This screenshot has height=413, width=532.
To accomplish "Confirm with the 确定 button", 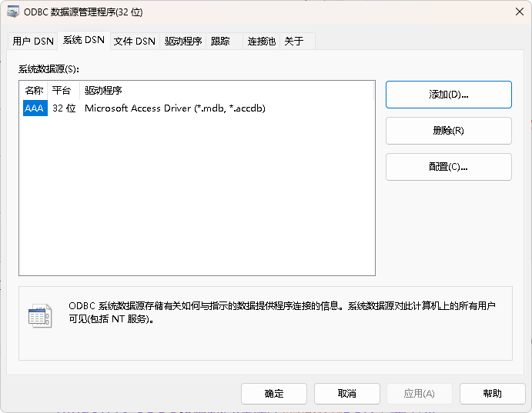I will click(x=274, y=394).
